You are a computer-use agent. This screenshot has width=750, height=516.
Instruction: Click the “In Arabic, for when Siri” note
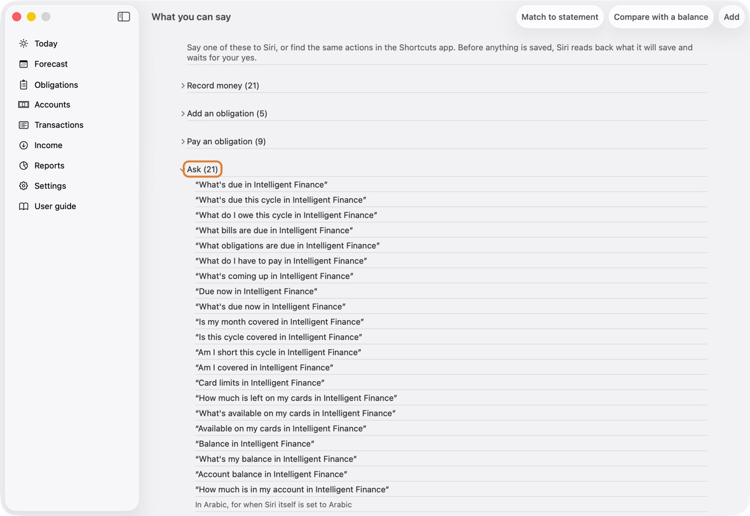pos(273,505)
